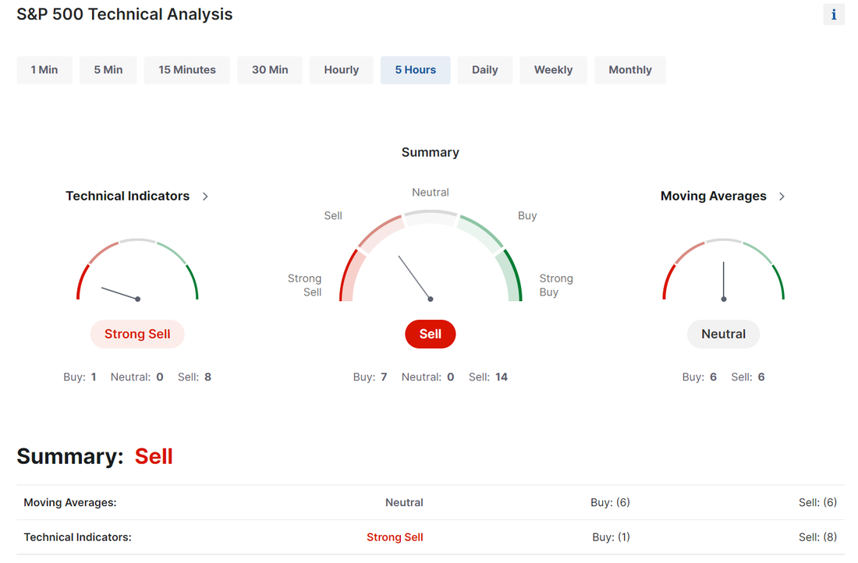This screenshot has width=858, height=563.
Task: Click 'Neutral' in the Moving Averages row
Action: pyautogui.click(x=404, y=502)
